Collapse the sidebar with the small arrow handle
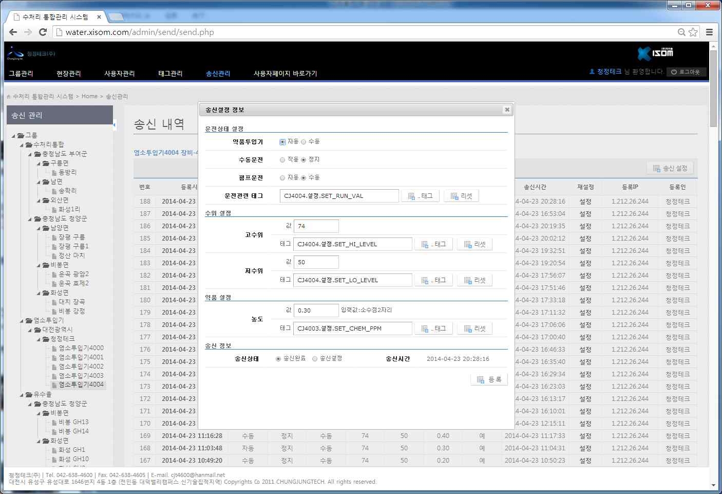The height and width of the screenshot is (494, 722). 115,124
